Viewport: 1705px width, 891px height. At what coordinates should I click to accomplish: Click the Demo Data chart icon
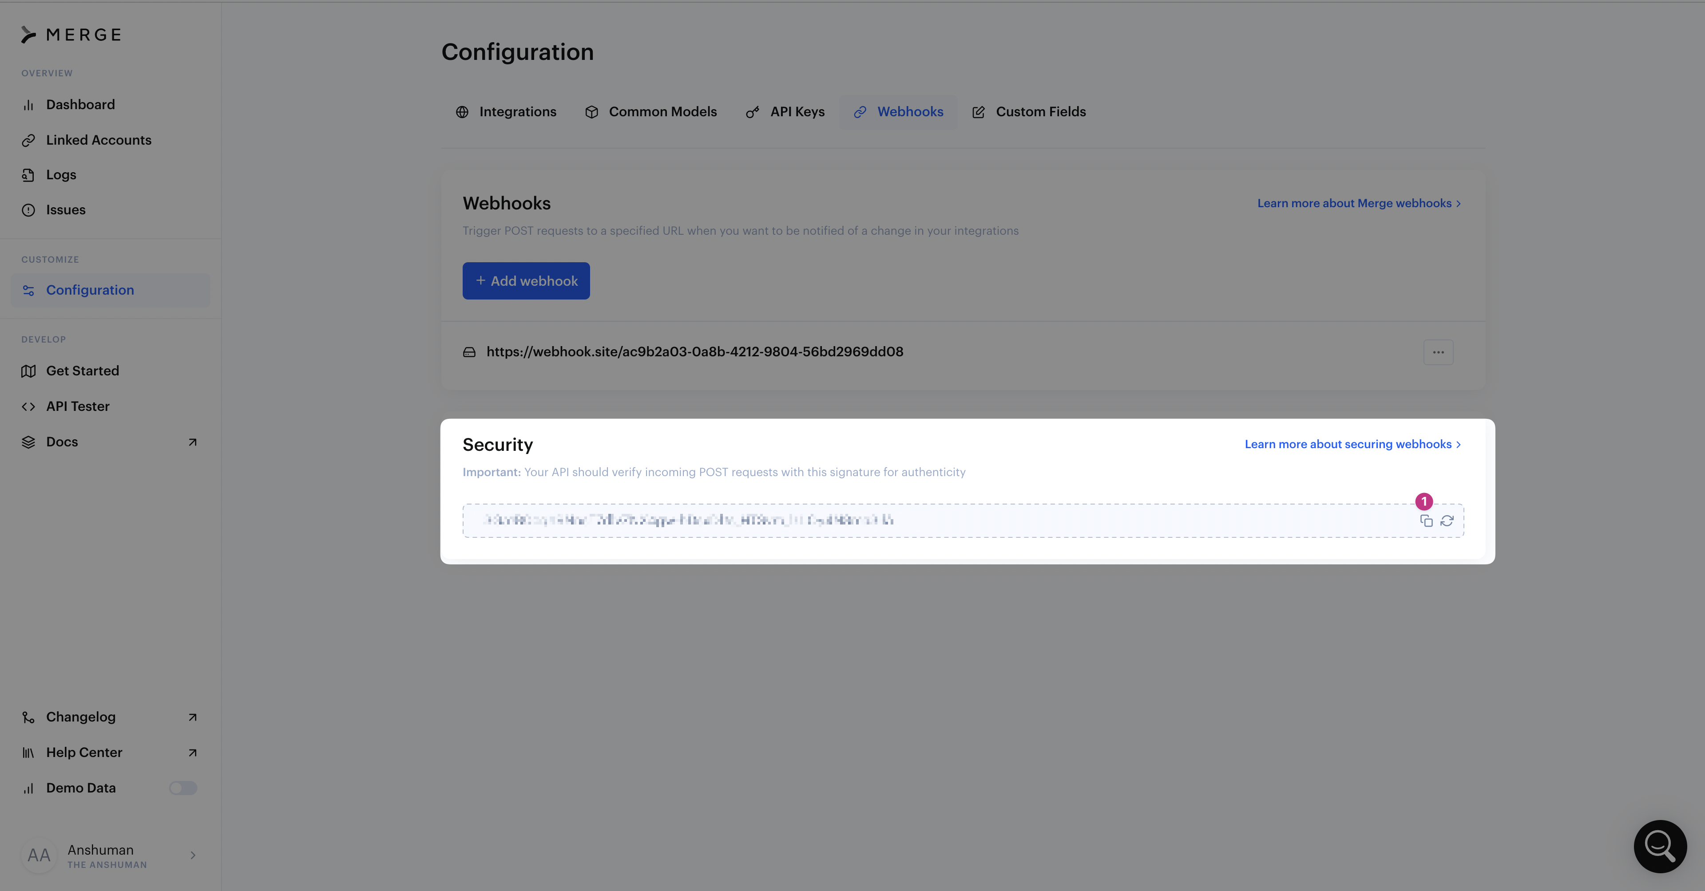click(x=28, y=788)
